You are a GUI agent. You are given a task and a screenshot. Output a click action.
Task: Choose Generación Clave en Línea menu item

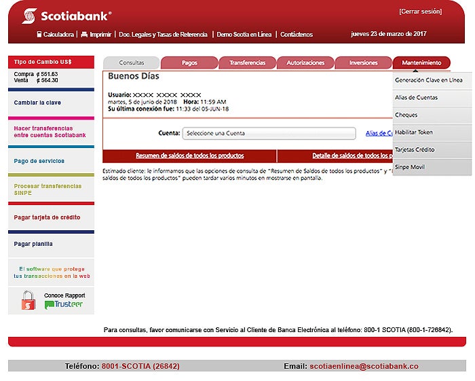tap(428, 80)
